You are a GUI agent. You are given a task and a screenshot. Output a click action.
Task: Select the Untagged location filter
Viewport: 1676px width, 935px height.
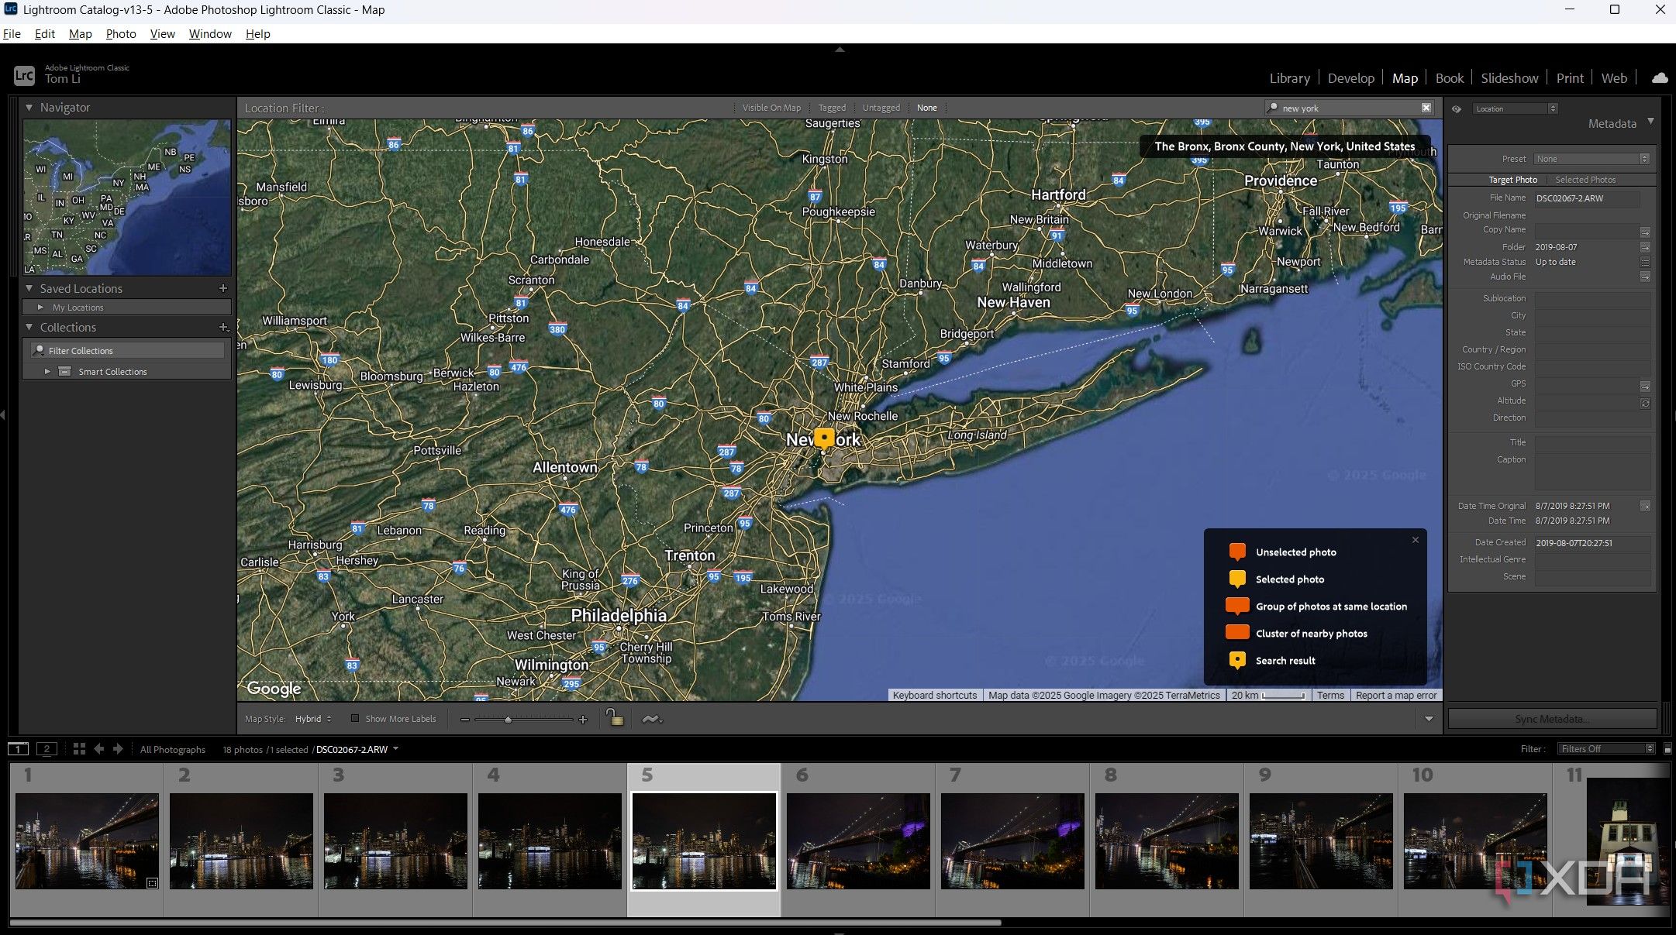[881, 108]
